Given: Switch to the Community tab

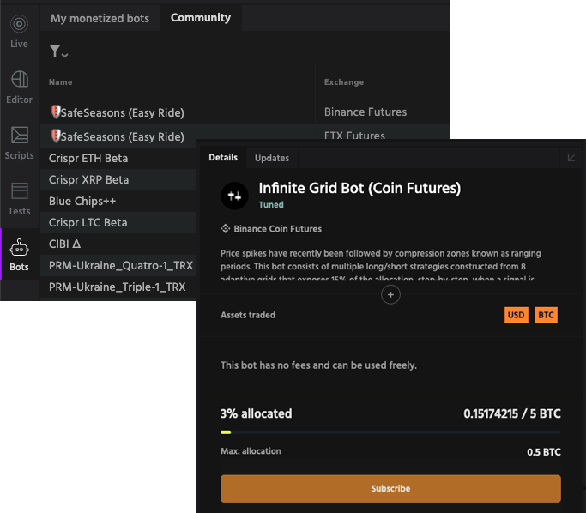Looking at the screenshot, I should coord(201,18).
